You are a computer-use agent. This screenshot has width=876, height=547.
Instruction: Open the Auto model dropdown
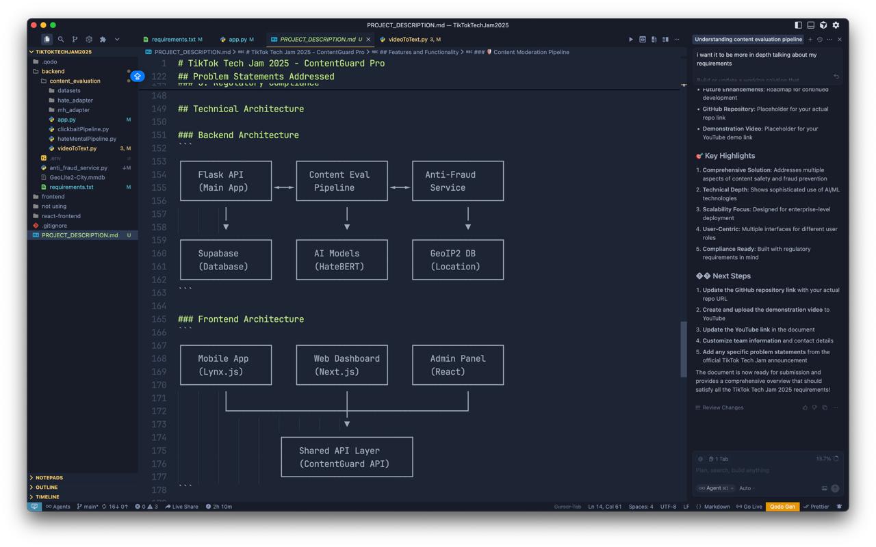(747, 488)
